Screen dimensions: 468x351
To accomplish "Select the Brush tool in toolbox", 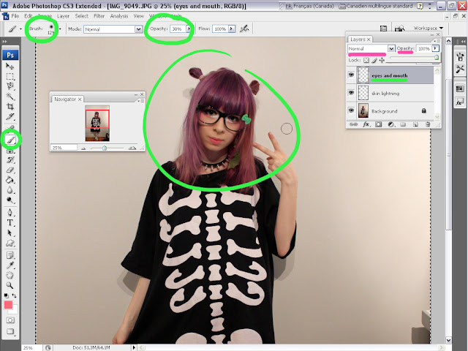I will [11, 140].
